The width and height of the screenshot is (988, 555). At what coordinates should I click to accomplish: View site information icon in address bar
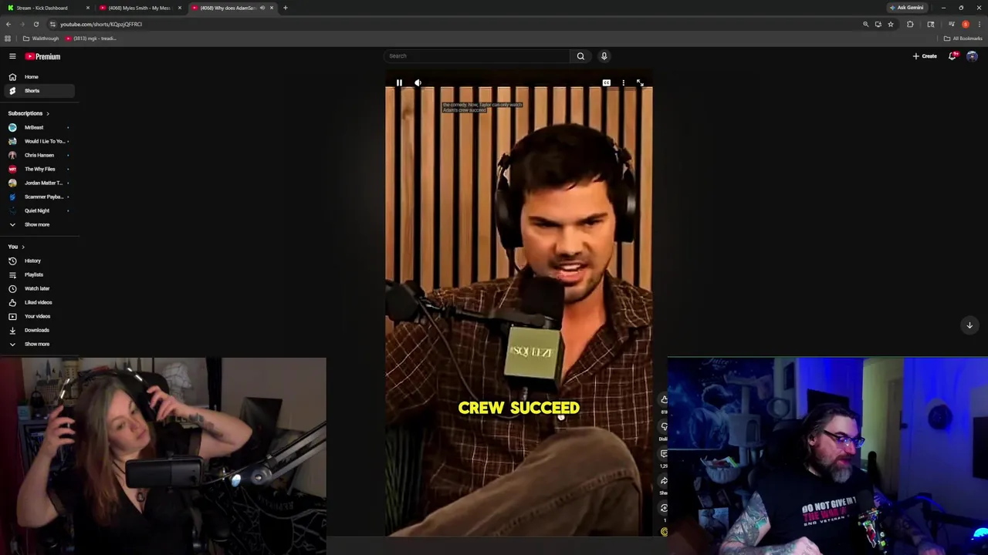point(52,24)
